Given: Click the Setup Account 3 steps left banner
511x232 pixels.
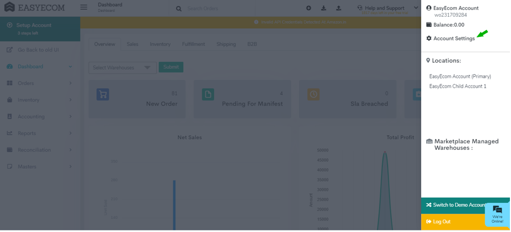Looking at the screenshot, I should point(40,29).
